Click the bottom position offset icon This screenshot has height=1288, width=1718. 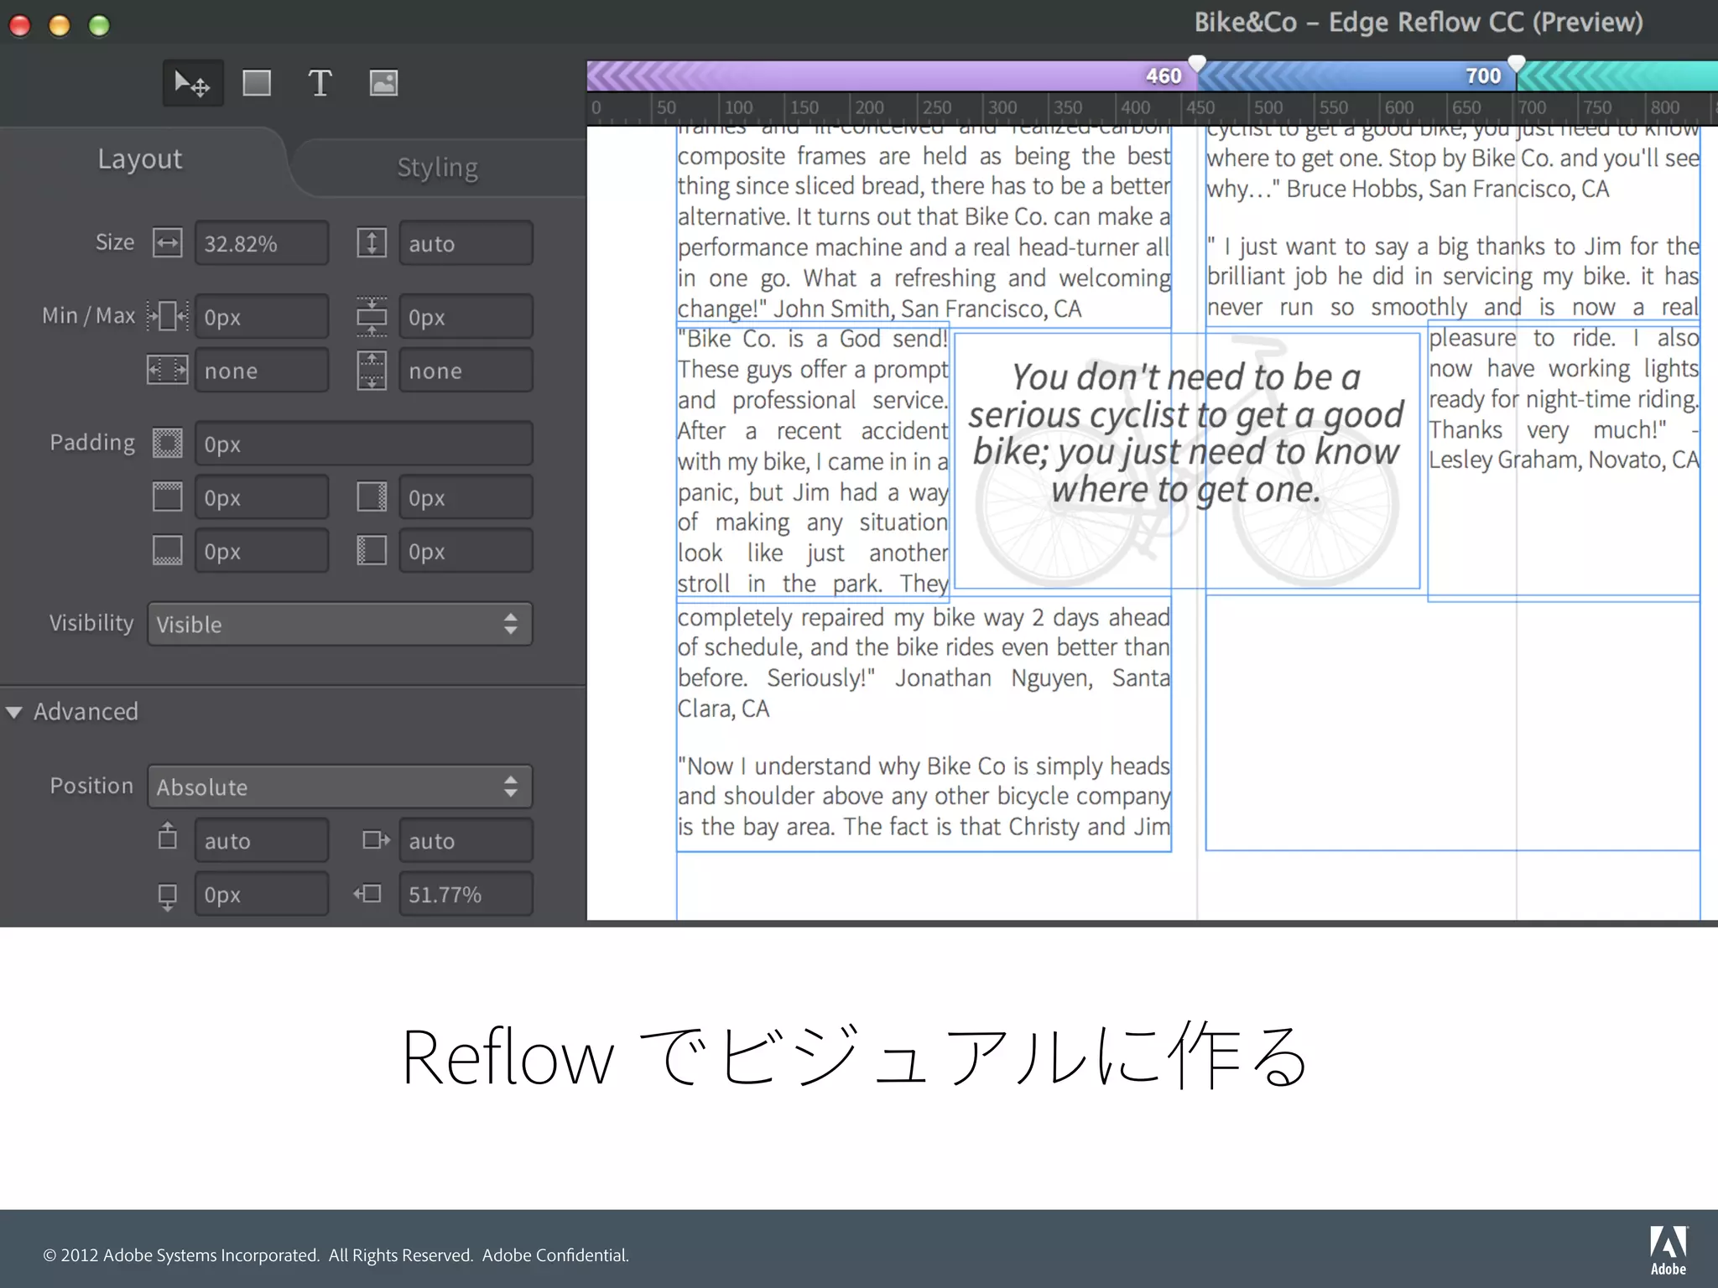pyautogui.click(x=168, y=896)
